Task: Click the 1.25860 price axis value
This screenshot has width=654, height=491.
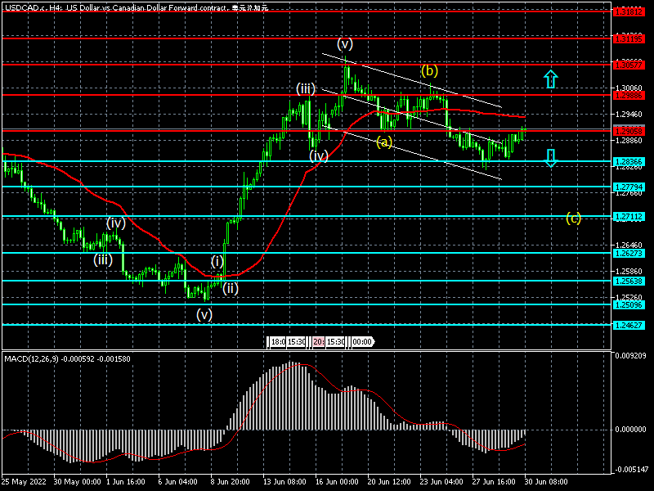Action: click(629, 272)
